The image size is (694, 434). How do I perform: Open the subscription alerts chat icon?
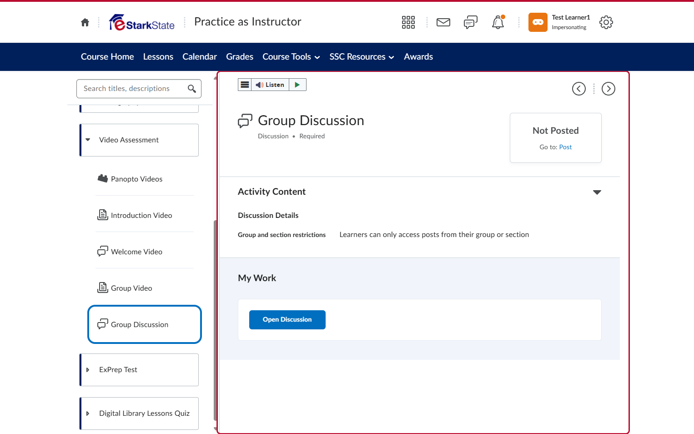[x=471, y=22]
